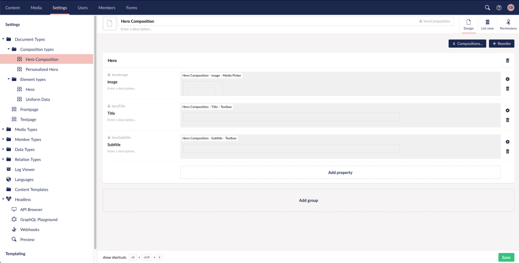This screenshot has width=519, height=263.
Task: Collapse the Headless tree node
Action: tap(3, 199)
